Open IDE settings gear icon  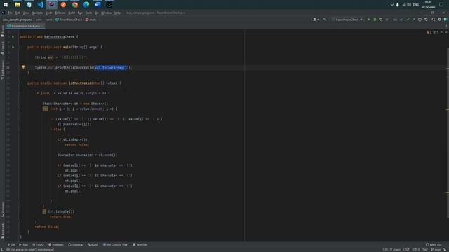click(x=440, y=20)
